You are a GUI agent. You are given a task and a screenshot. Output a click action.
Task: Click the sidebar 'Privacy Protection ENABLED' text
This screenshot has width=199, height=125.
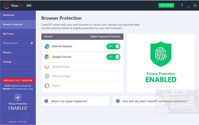[x=18, y=106]
